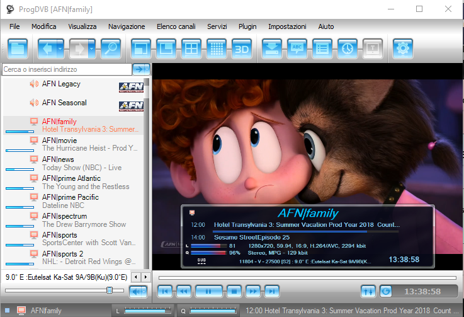Open the Aiuto menu
Screen dimensions: 464x317
click(x=325, y=26)
